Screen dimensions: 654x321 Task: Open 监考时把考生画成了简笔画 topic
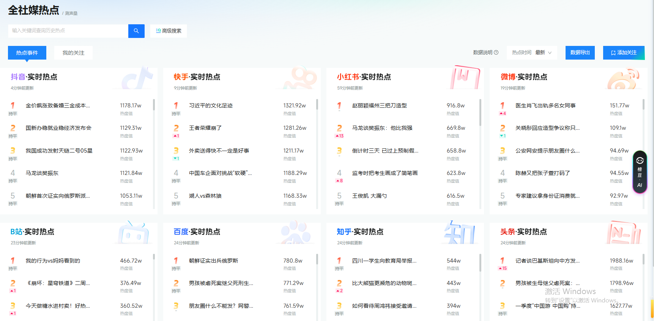click(x=385, y=173)
